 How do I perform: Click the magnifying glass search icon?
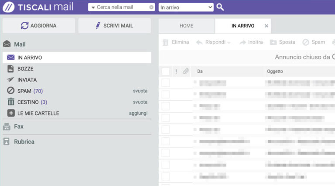click(x=220, y=7)
